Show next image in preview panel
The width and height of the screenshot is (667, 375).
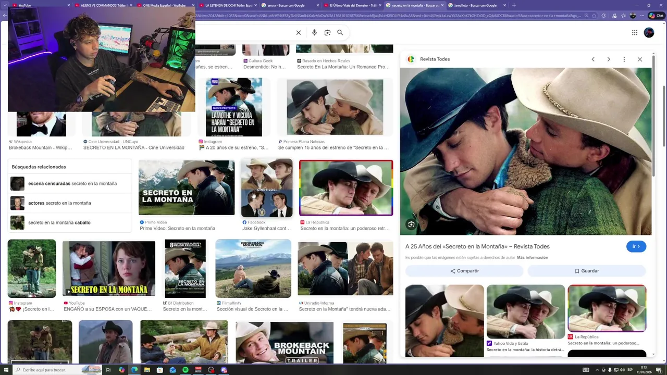pos(609,59)
